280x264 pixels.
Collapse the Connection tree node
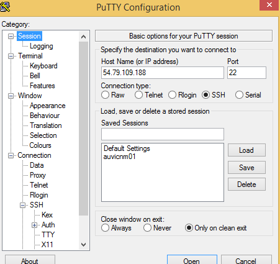click(11, 156)
